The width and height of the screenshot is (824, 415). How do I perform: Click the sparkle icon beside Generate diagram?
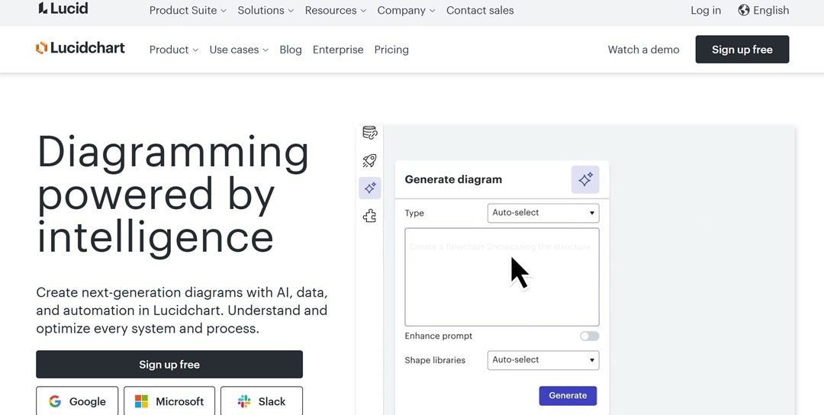[x=585, y=179]
